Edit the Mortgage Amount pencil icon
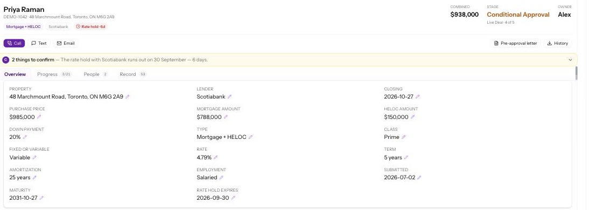This screenshot has width=589, height=210. click(226, 117)
